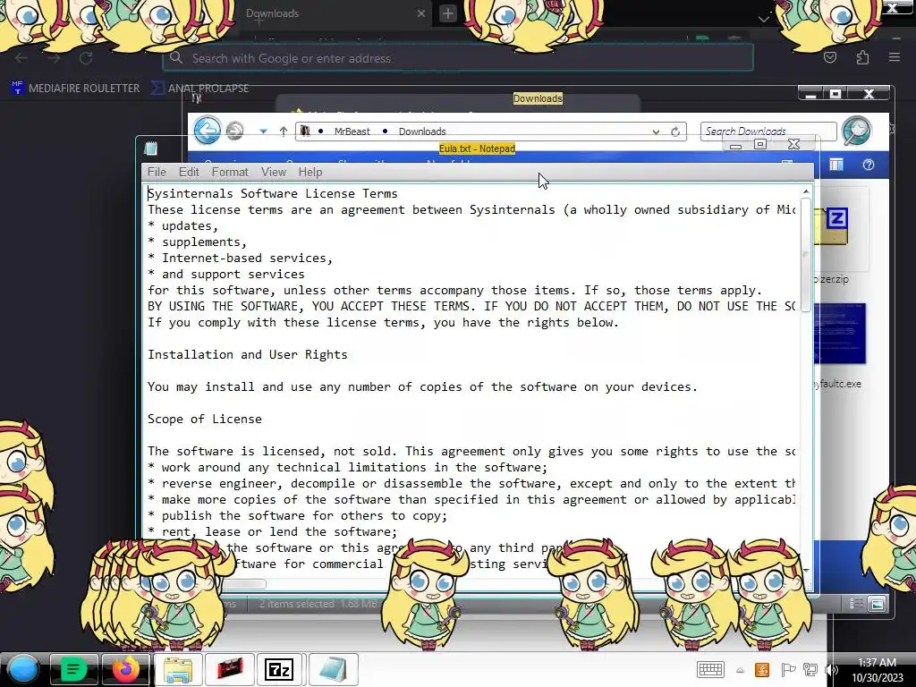Click the volume speaker tray icon

click(x=832, y=669)
